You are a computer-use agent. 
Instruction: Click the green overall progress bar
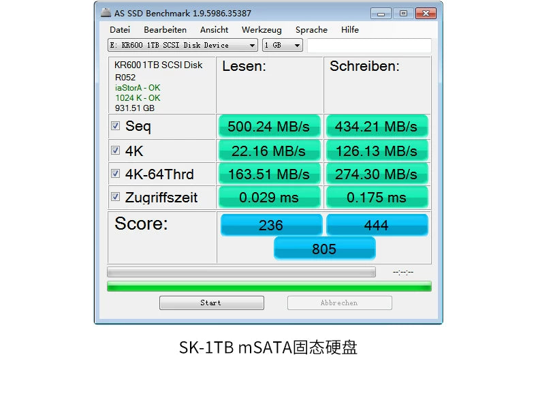pyautogui.click(x=270, y=286)
